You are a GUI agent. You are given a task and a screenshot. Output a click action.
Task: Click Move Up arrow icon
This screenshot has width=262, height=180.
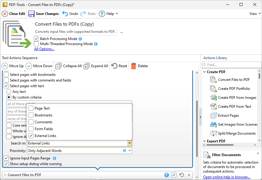point(5,66)
